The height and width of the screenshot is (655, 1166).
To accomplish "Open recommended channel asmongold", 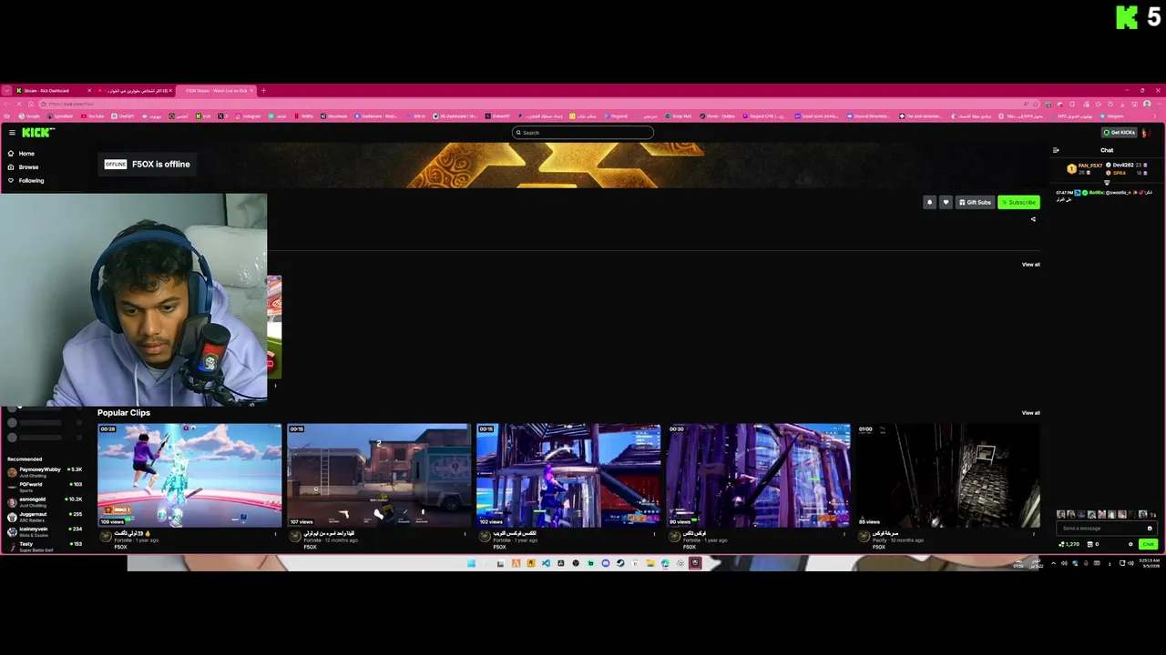I will (45, 501).
